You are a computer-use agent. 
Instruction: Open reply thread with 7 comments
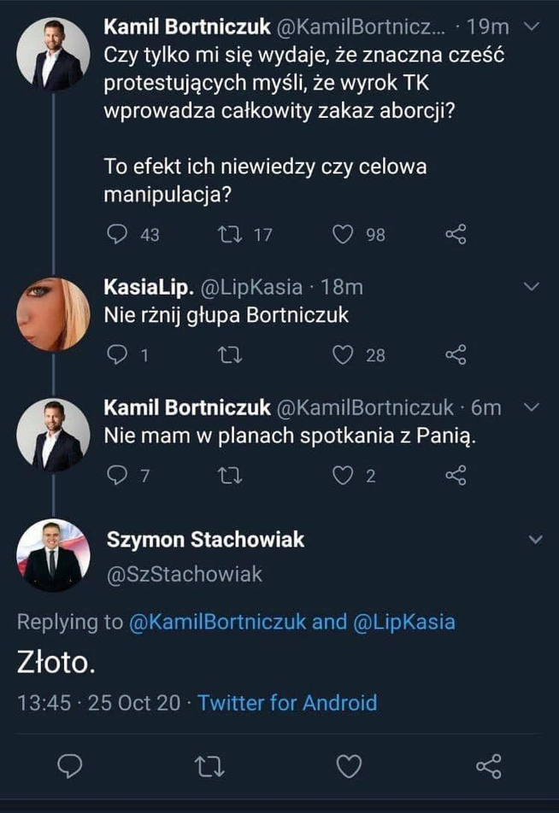pyautogui.click(x=117, y=476)
